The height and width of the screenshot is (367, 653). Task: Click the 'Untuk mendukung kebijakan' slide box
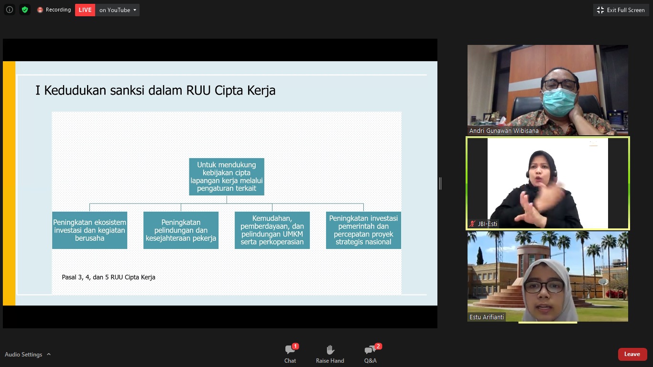pos(227,177)
